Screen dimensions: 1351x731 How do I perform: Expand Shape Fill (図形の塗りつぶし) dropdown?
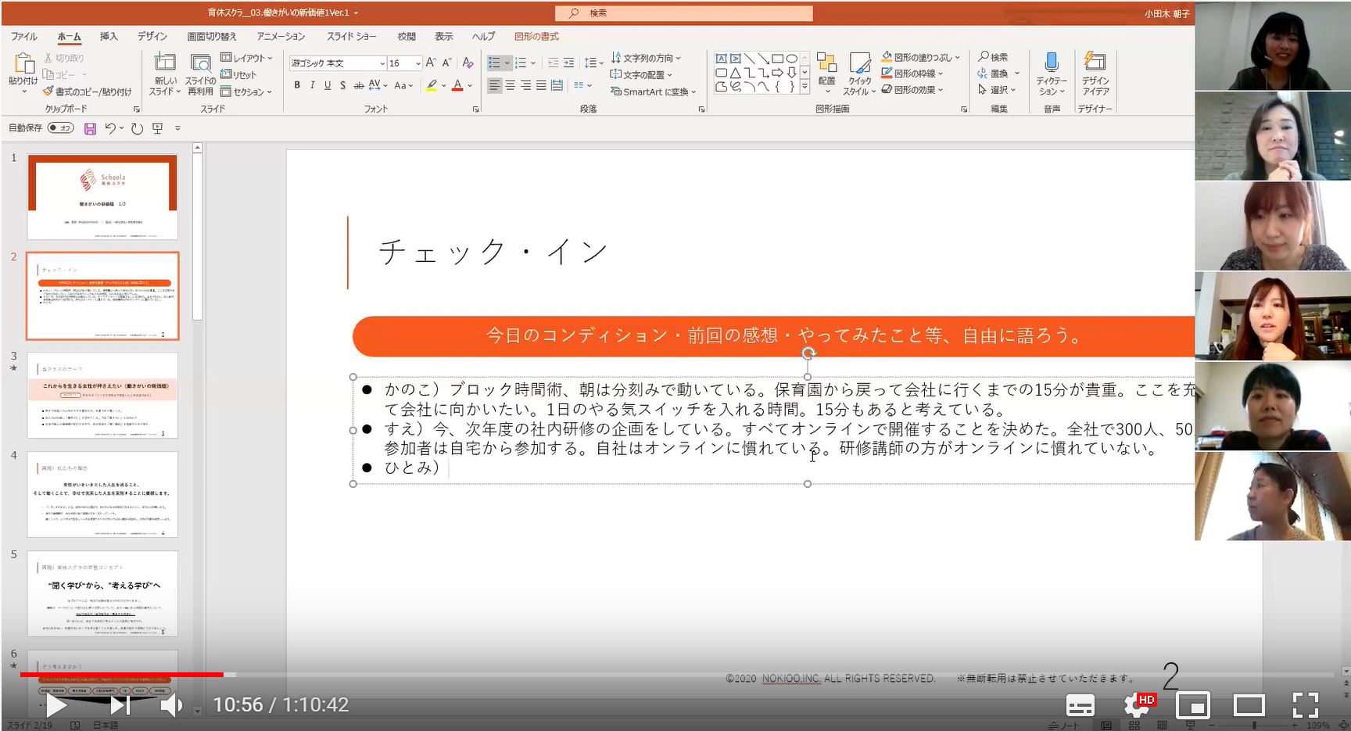(921, 57)
